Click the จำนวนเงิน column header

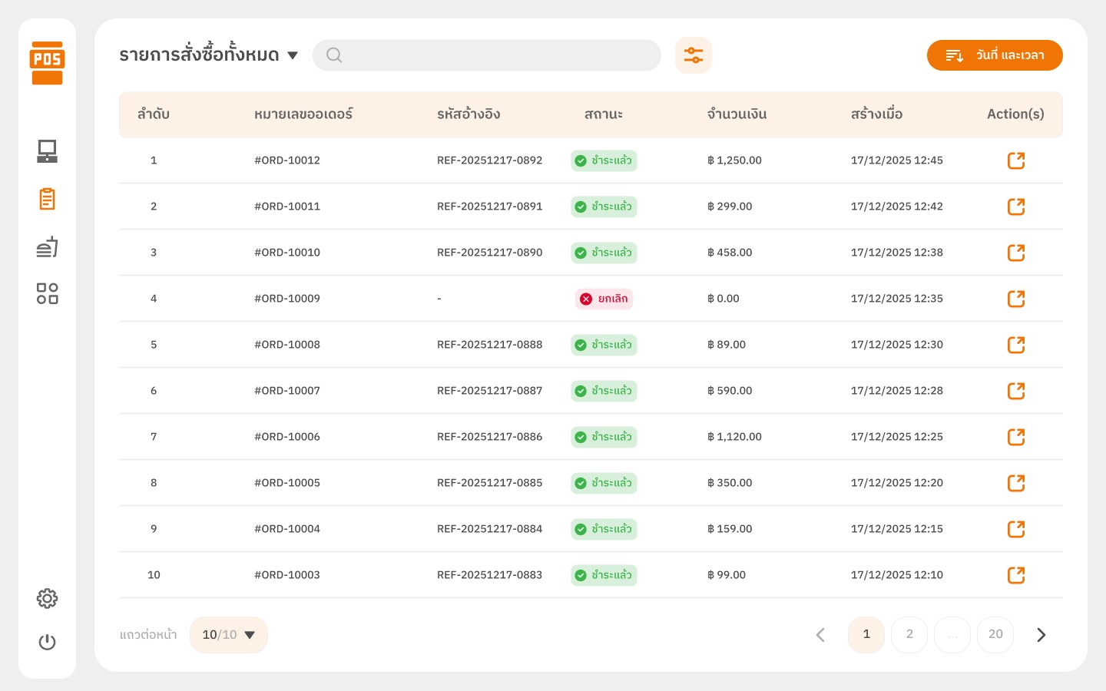[x=737, y=114]
